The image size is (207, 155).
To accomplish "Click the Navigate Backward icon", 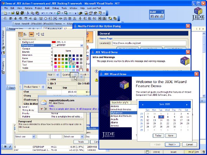I will point(59,13).
